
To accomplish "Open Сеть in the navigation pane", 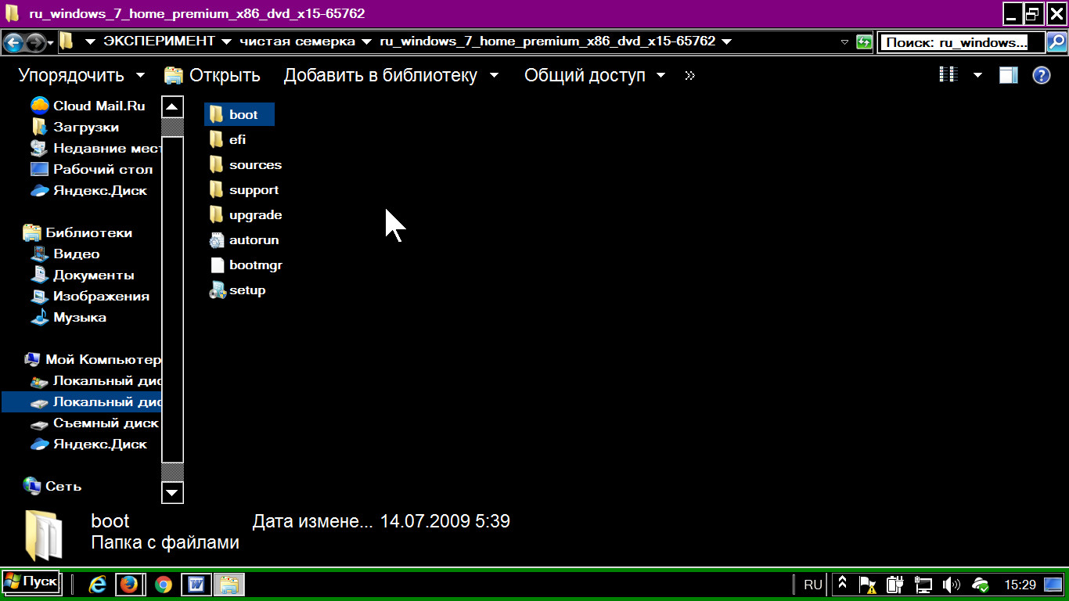I will click(52, 486).
